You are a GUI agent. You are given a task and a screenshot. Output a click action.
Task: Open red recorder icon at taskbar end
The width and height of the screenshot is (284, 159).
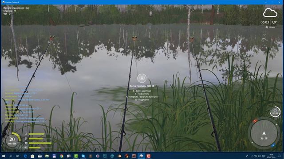[149, 156]
